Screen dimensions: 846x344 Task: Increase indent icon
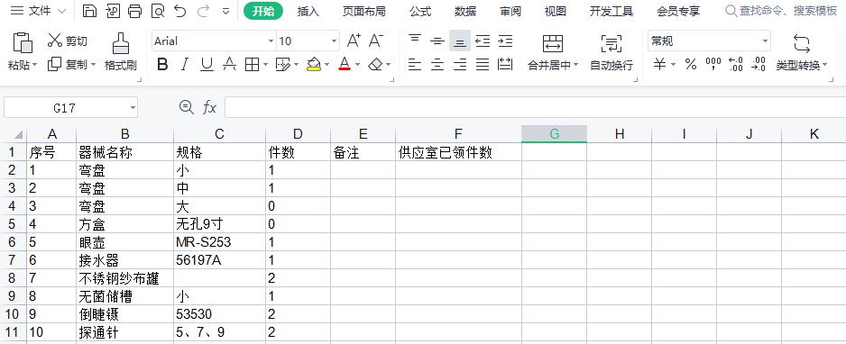(x=505, y=41)
